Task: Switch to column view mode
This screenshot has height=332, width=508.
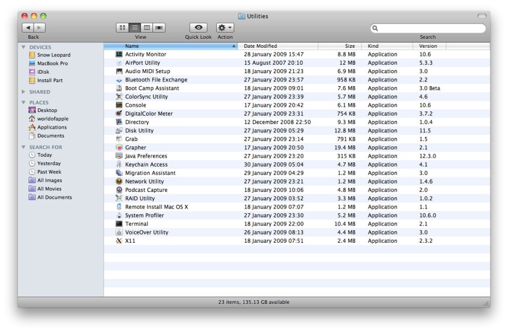Action: point(146,28)
